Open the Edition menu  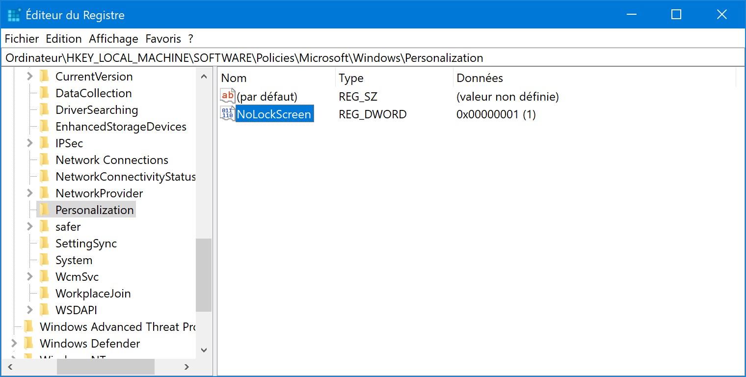click(64, 39)
